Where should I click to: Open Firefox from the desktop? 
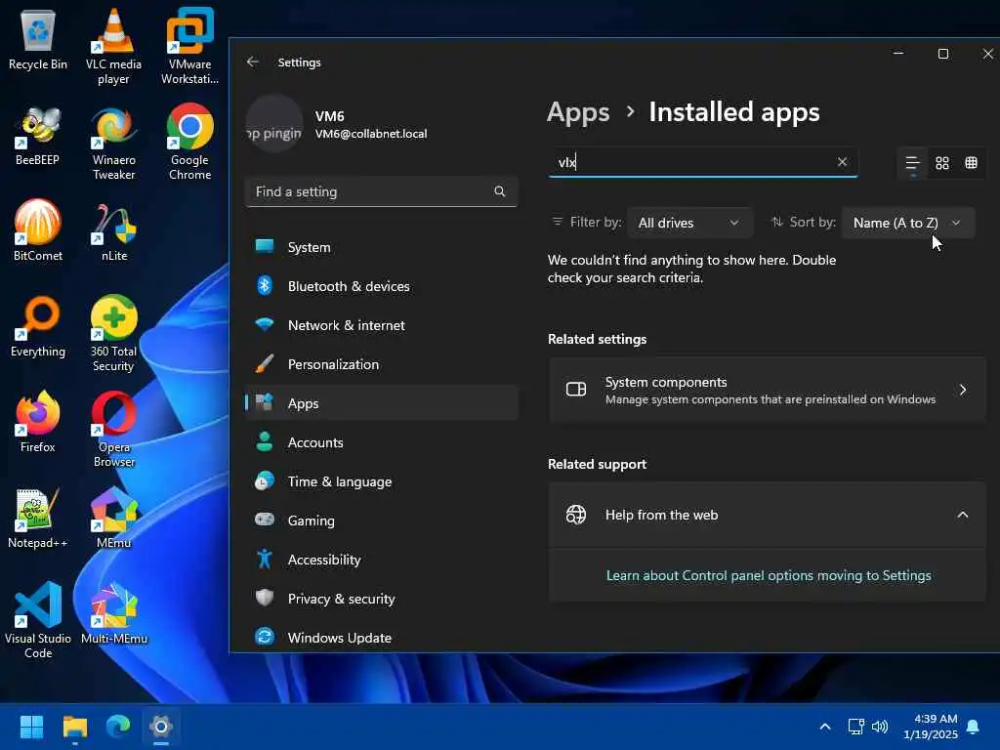coord(38,422)
